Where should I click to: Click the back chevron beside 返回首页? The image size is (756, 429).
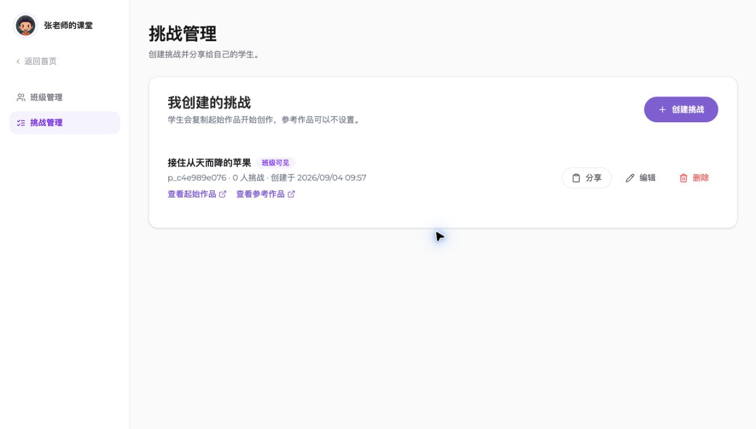point(18,61)
